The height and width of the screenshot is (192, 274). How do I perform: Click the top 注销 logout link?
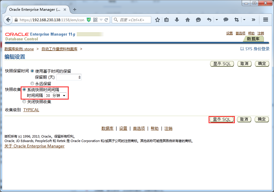pos(261,33)
